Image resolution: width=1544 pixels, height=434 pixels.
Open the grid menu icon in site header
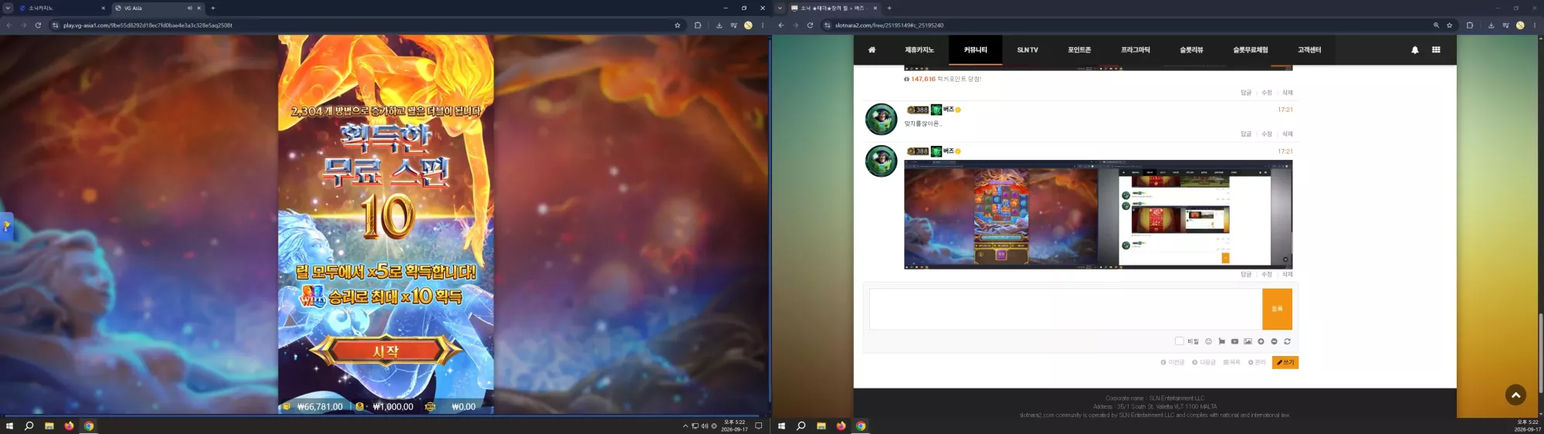click(1436, 49)
